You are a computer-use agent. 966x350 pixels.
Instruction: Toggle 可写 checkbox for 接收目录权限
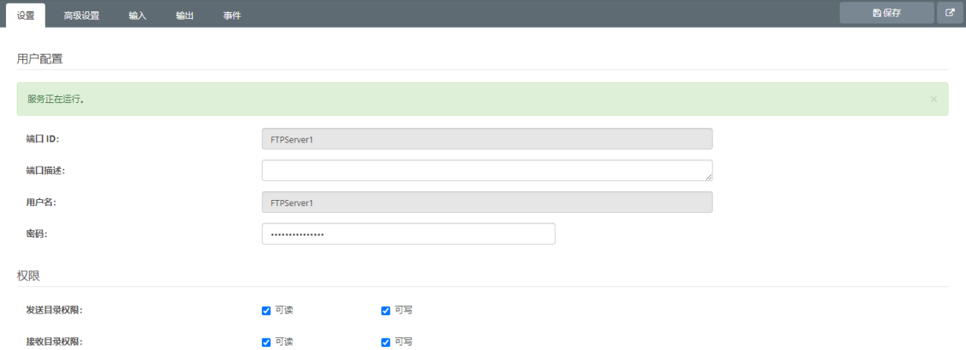point(385,342)
